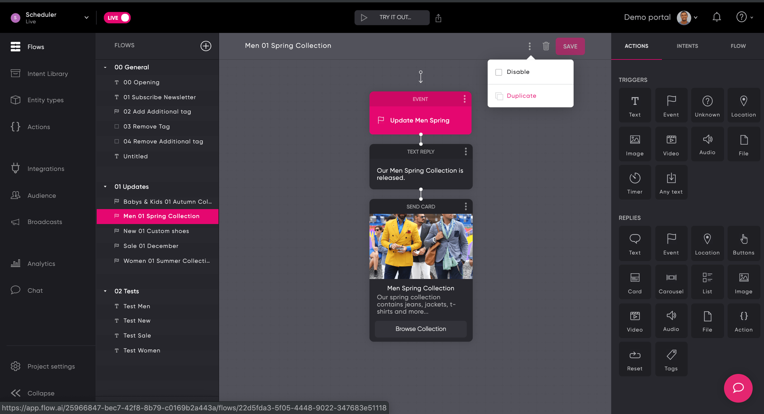
Task: Select the Timer trigger icon
Action: pos(634,182)
